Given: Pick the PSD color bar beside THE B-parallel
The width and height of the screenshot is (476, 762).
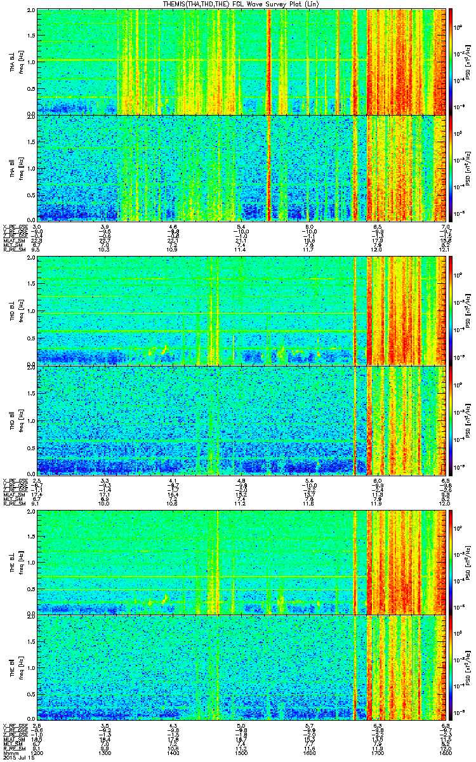Looking at the screenshot, I should tap(451, 669).
